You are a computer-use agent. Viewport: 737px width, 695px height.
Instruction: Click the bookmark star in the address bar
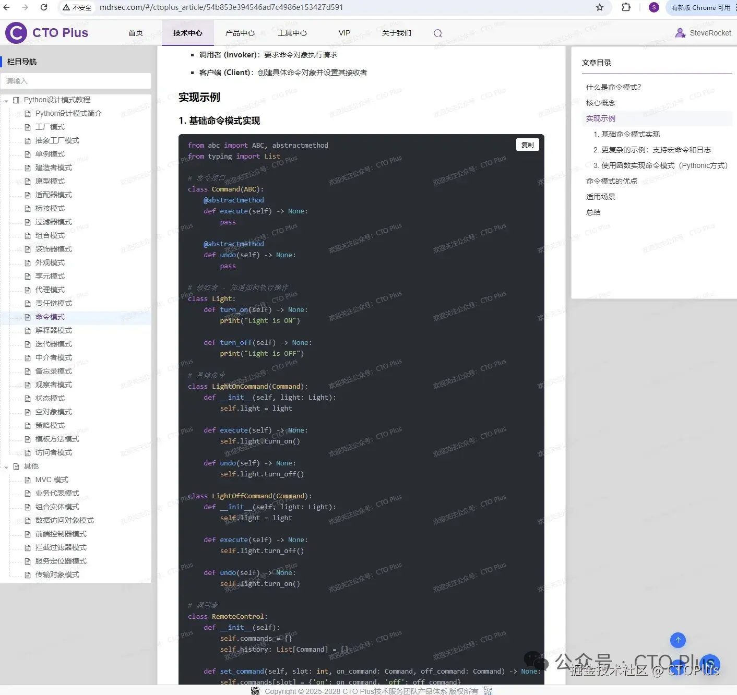600,7
